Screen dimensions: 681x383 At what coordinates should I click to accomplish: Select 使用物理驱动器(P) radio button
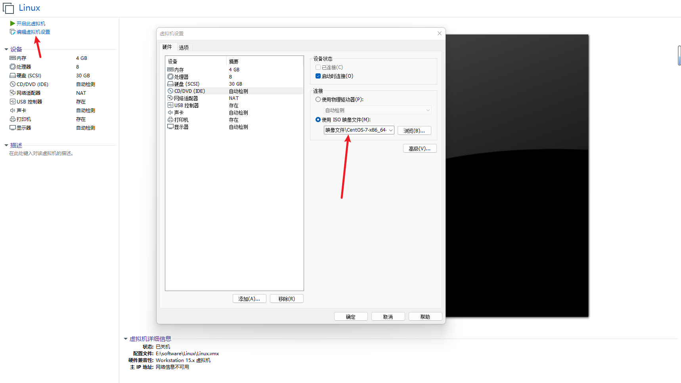tap(318, 100)
